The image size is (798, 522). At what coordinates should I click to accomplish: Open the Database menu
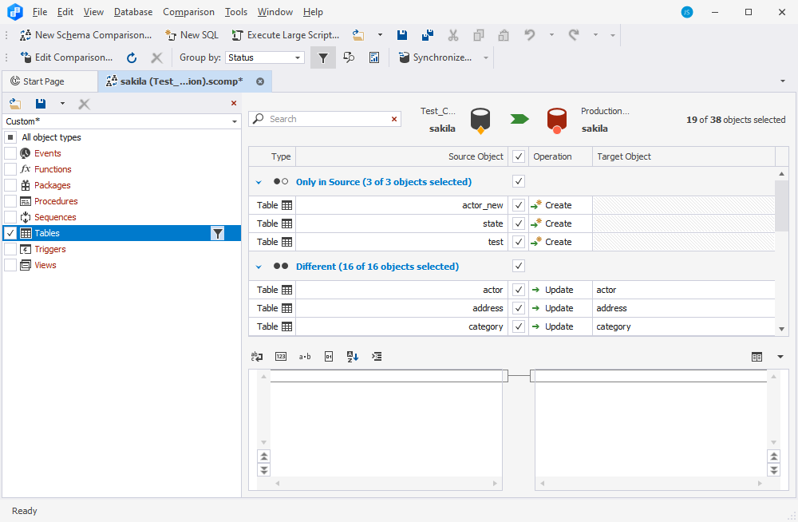click(x=133, y=12)
